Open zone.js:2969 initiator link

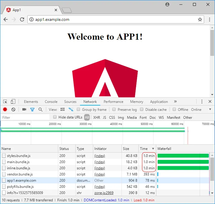(x=104, y=193)
